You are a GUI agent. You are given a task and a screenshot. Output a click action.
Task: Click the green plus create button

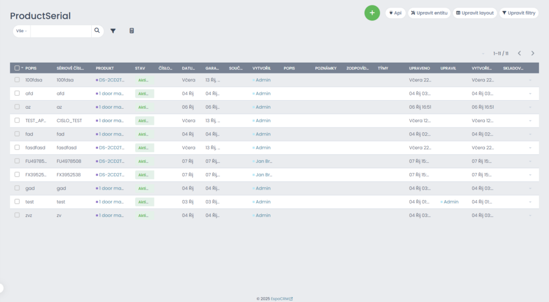tap(372, 13)
